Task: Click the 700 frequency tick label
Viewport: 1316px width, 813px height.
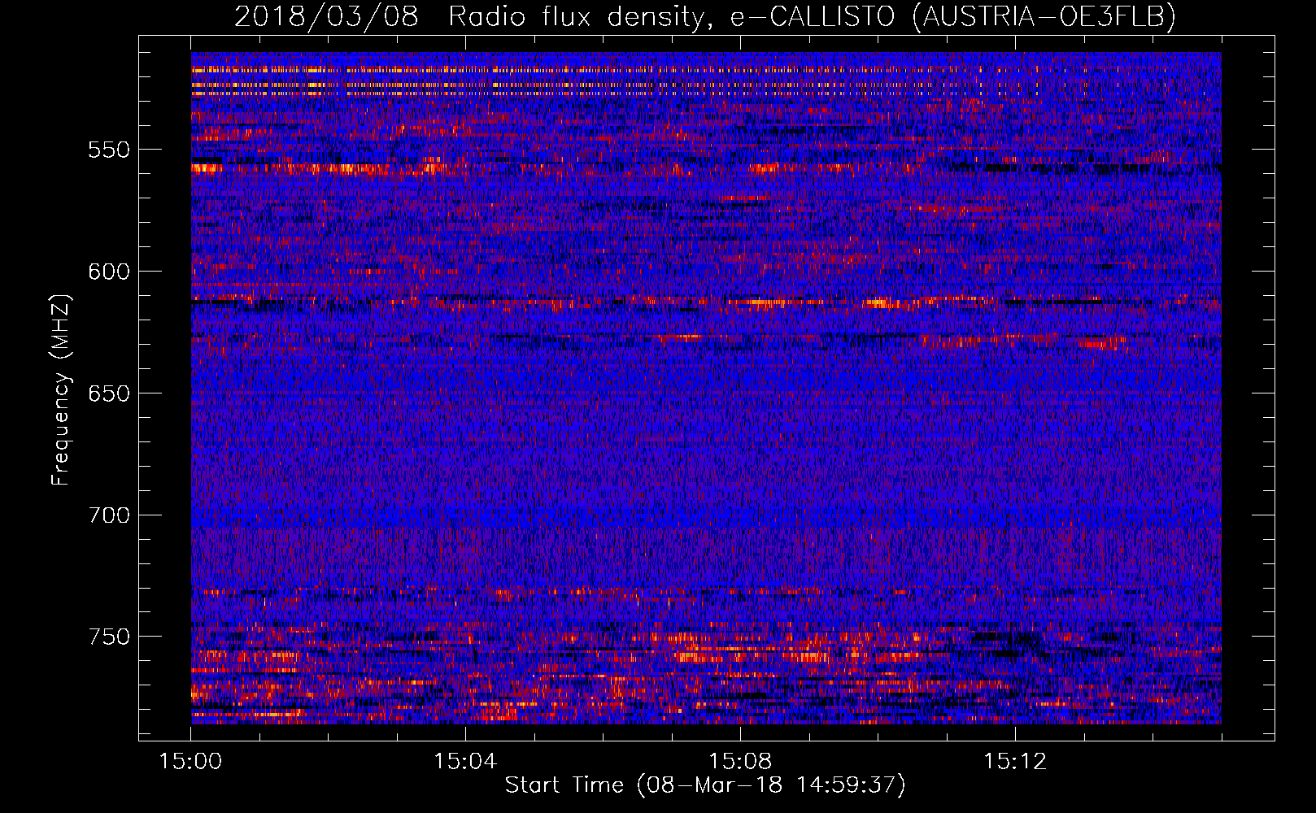Action: click(109, 515)
